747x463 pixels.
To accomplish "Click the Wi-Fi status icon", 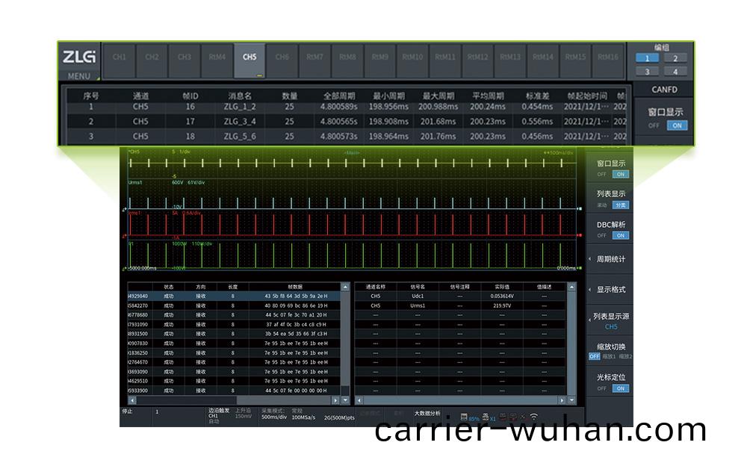I will point(533,417).
